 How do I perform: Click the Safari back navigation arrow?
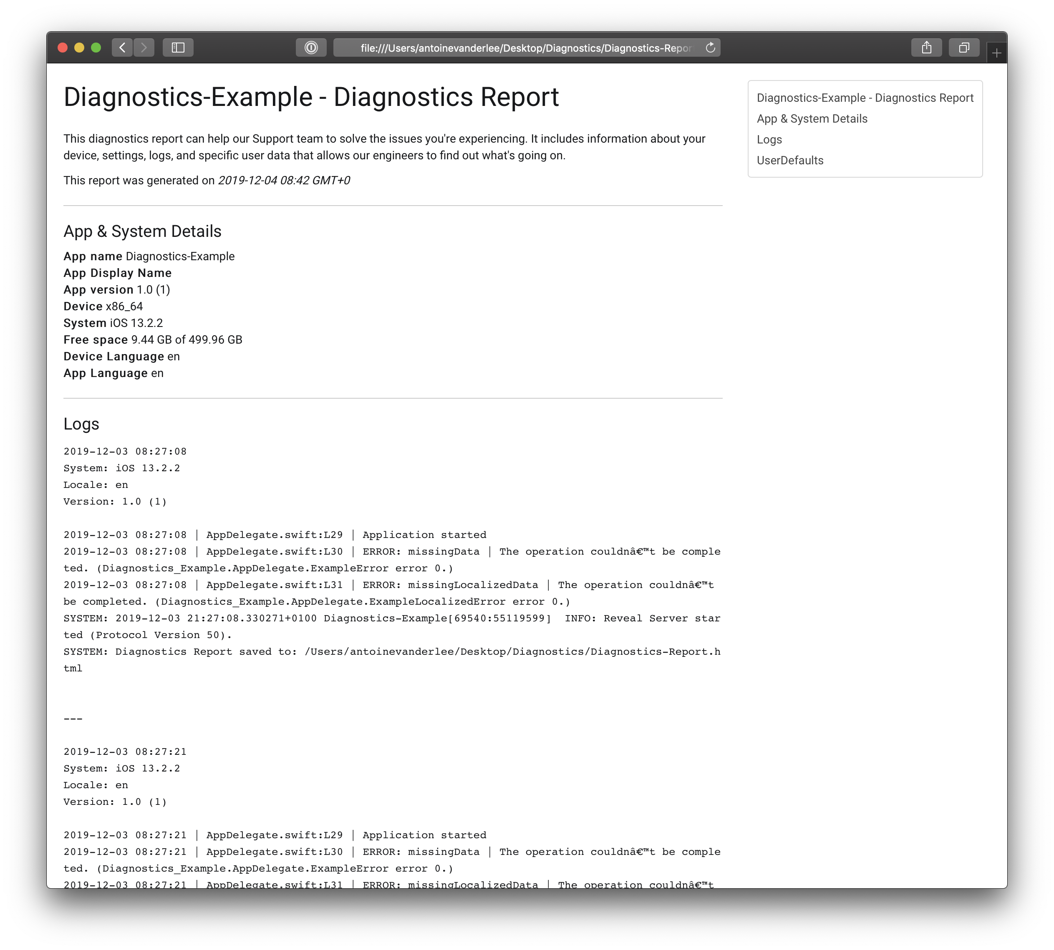[122, 48]
